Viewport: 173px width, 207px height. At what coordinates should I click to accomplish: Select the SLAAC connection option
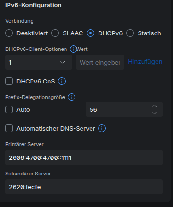click(x=55, y=33)
